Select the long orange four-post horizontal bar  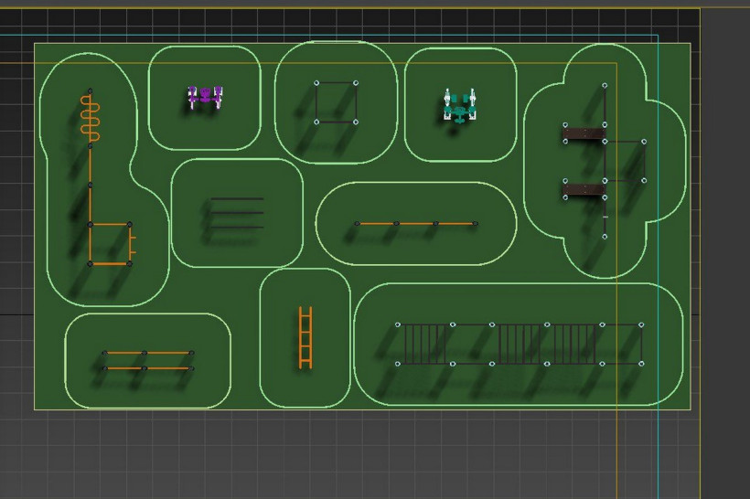click(415, 223)
